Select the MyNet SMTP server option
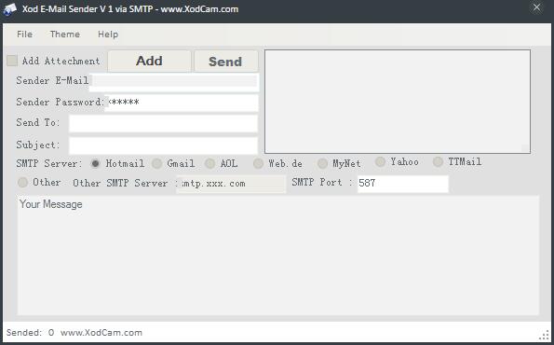The width and height of the screenshot is (554, 345). pos(322,163)
